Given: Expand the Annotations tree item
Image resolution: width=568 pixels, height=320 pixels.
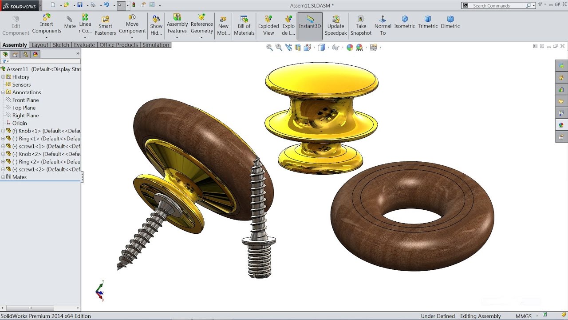Looking at the screenshot, I should (x=4, y=92).
